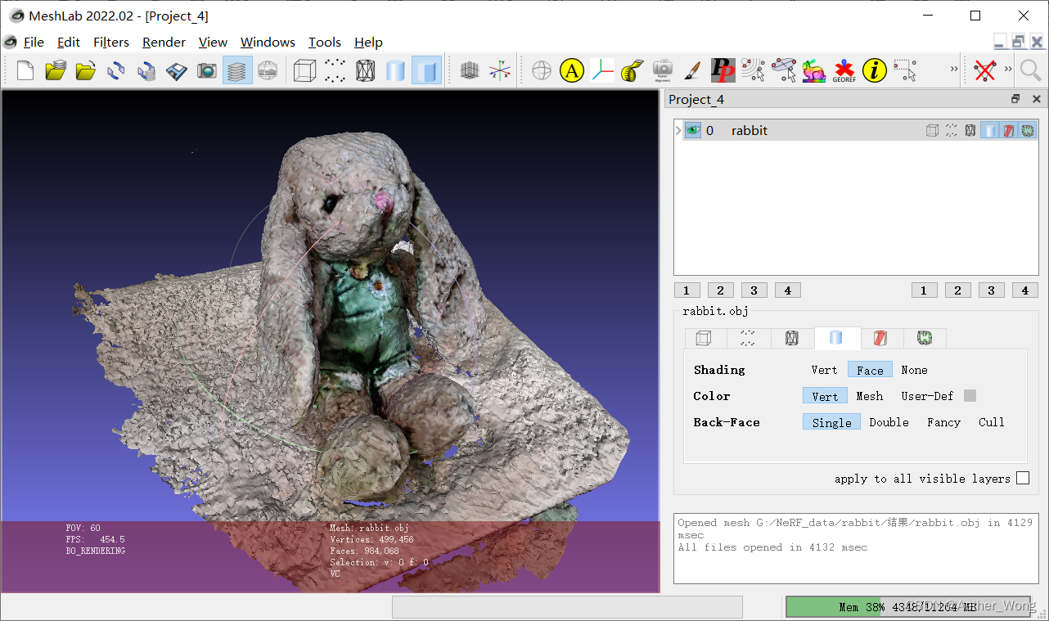Switch to the wireframe tab under rabbit.obj

pyautogui.click(x=791, y=338)
